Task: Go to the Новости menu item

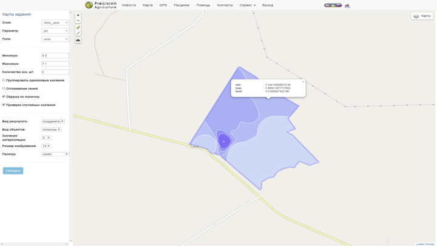Action: click(129, 5)
